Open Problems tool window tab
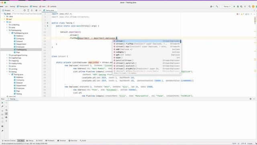The width and height of the screenshot is (257, 145). (x=50, y=141)
